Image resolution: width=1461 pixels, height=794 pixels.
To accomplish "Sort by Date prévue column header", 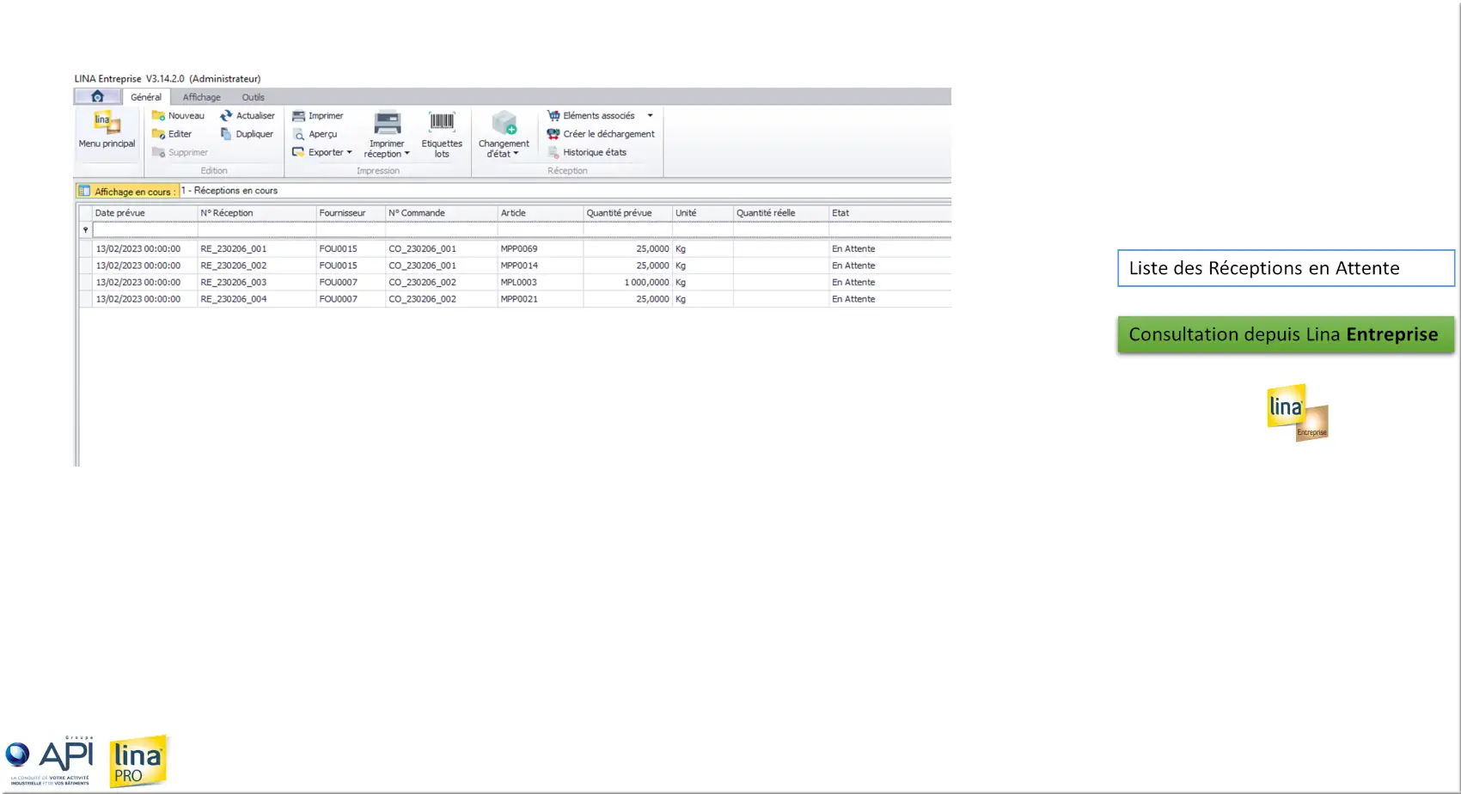I will [x=144, y=213].
